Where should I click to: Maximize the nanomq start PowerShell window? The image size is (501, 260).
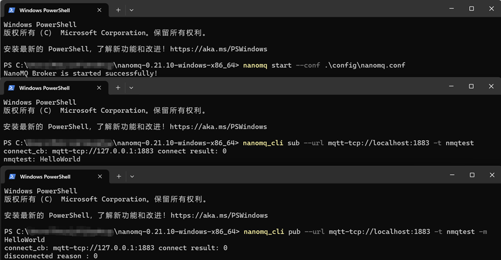[471, 9]
